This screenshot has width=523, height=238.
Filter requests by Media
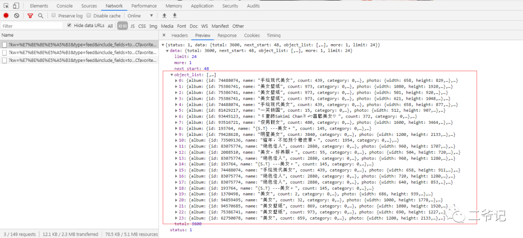point(167,26)
